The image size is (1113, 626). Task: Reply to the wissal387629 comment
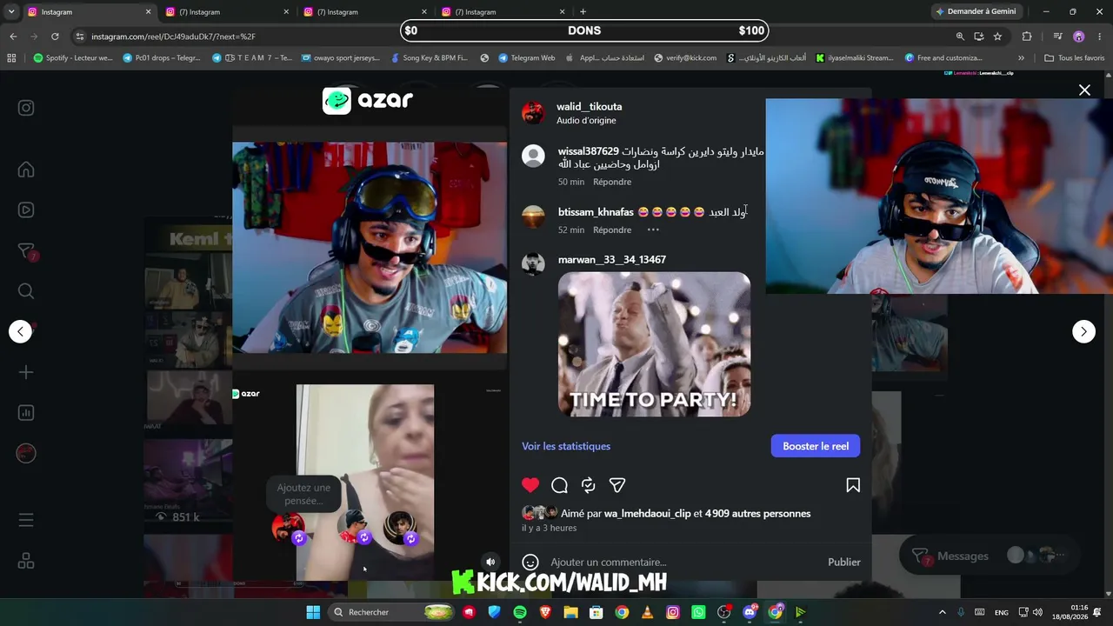[x=612, y=182]
